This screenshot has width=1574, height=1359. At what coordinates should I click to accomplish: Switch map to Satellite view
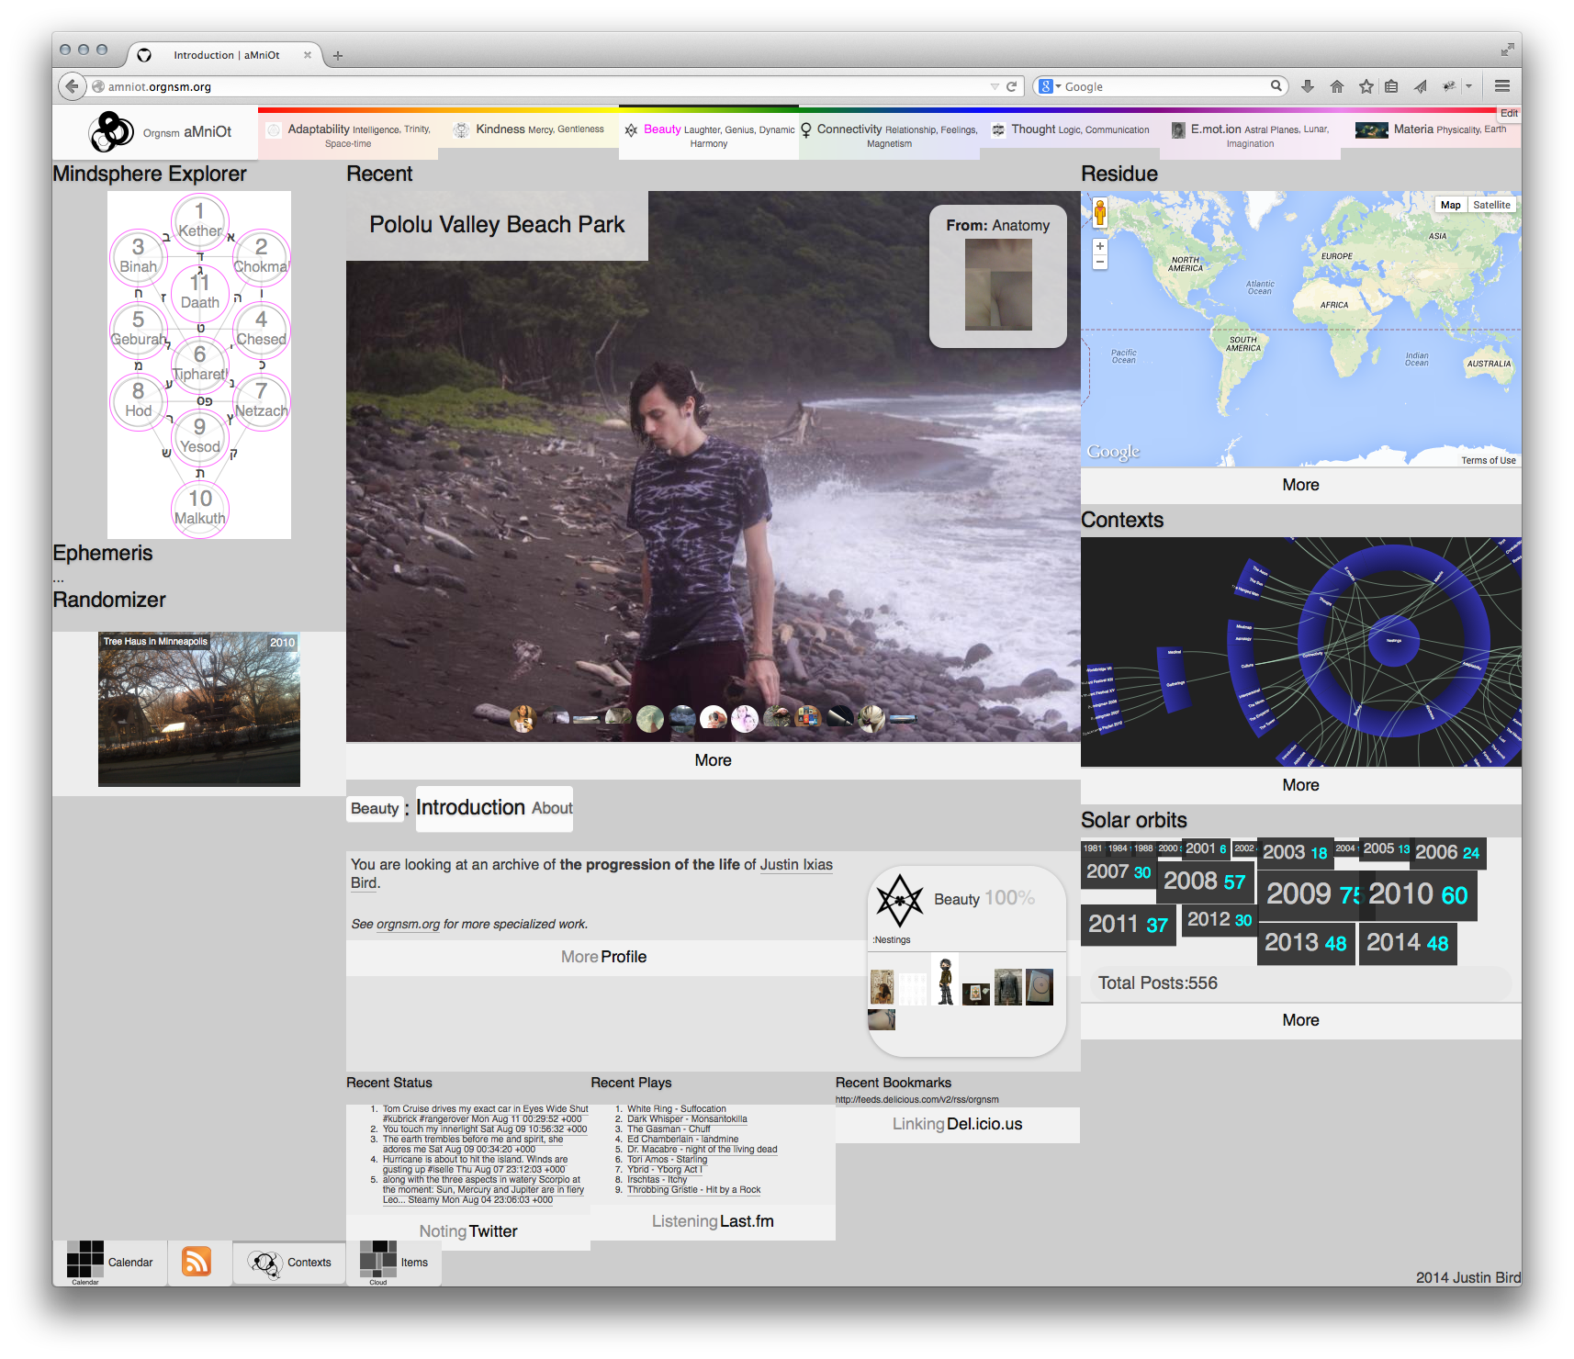[x=1491, y=205]
